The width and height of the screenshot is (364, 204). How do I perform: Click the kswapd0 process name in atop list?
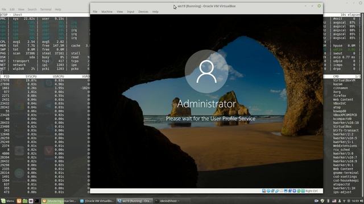[340, 111]
